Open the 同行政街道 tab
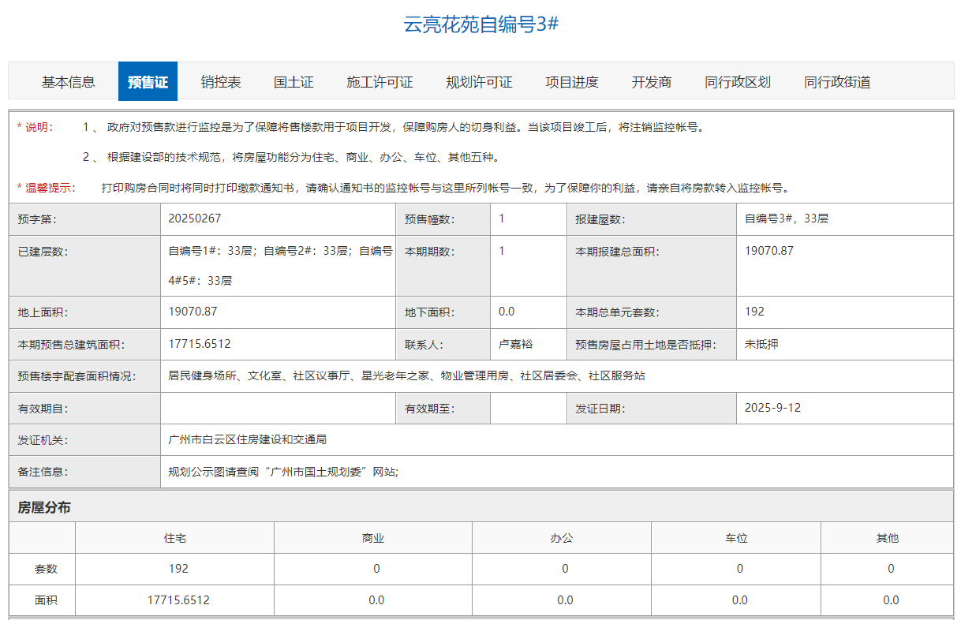961x620 pixels. [x=837, y=82]
